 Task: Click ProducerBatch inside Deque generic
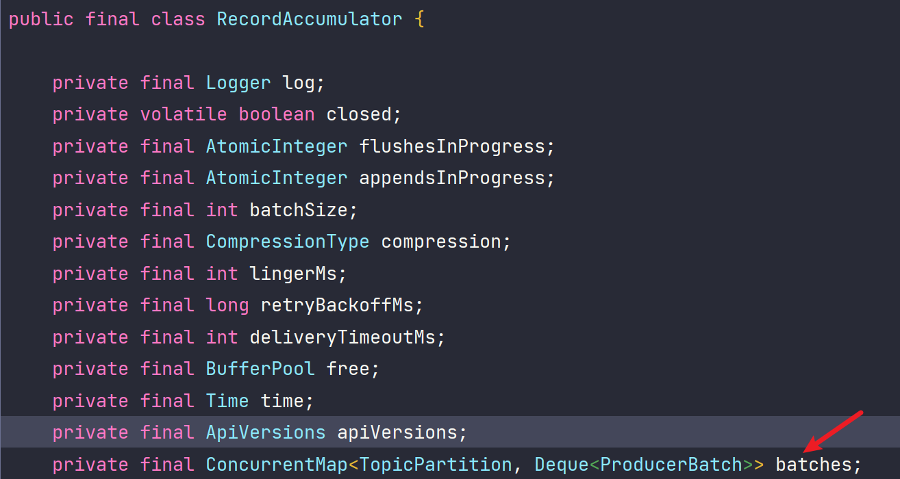coord(671,465)
